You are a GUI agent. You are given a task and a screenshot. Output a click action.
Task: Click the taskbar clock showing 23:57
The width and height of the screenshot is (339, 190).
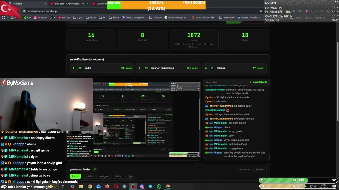pos(324,186)
